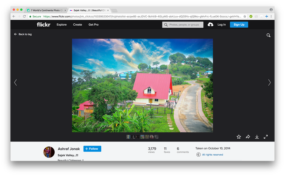
Task: Click the browser Back arrow
Action: pyautogui.click(x=14, y=16)
